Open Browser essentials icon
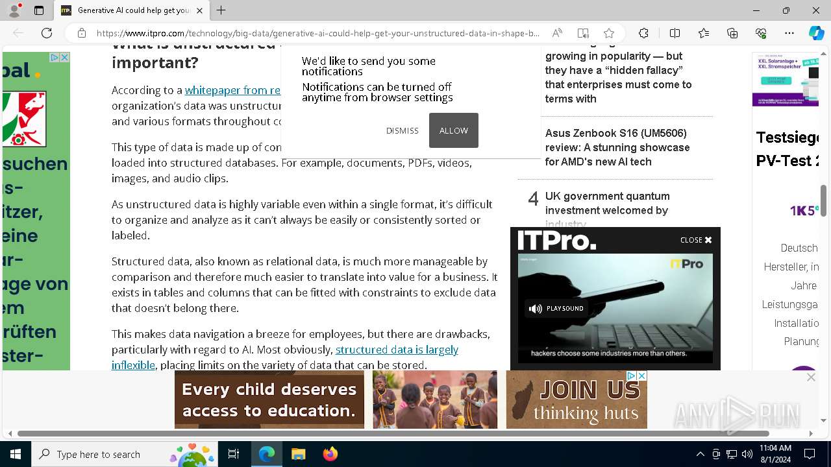The width and height of the screenshot is (831, 467). [761, 33]
